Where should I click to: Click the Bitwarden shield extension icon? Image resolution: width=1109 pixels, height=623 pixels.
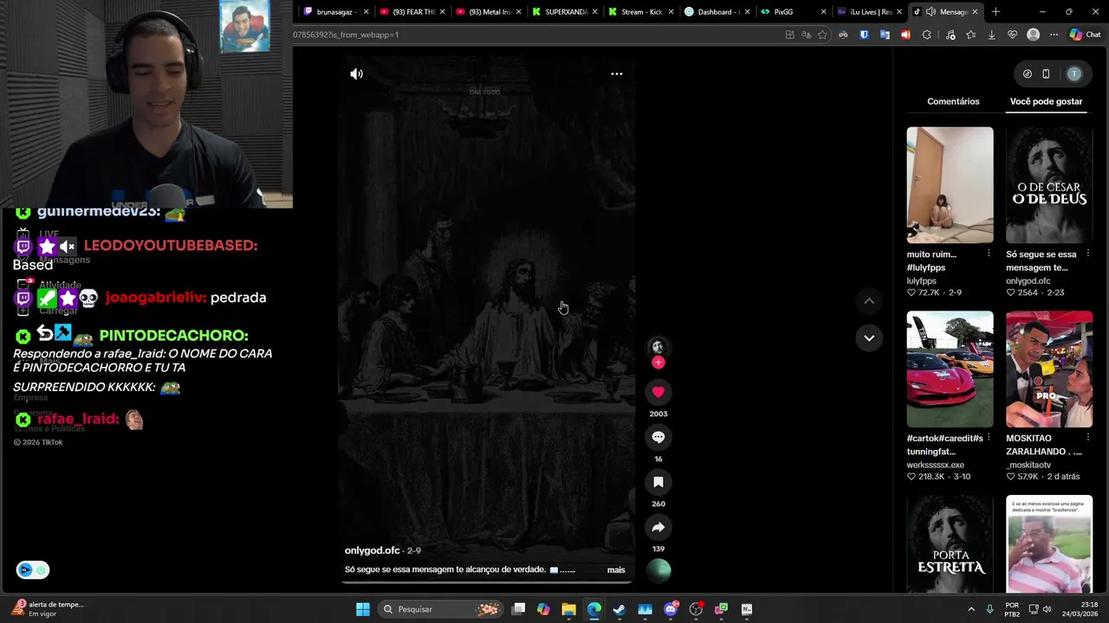tap(864, 35)
